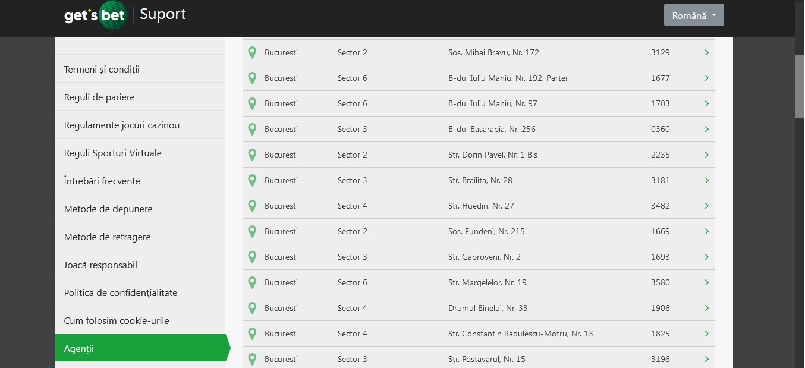Expand agency 1669 with its chevron
805x368 pixels.
(707, 231)
